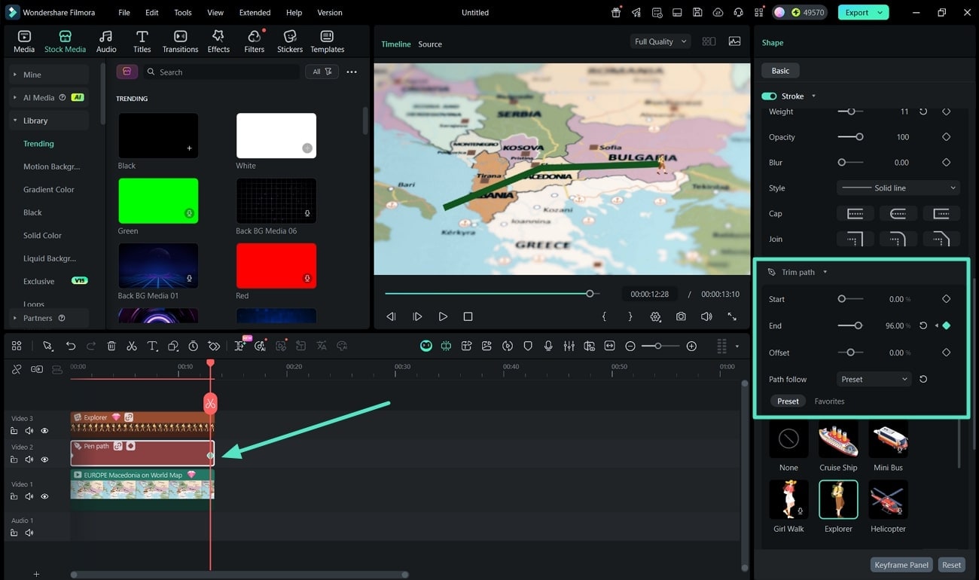This screenshot has width=979, height=580.
Task: Hide the Video 2 track with the eye toggle
Action: pyautogui.click(x=44, y=459)
